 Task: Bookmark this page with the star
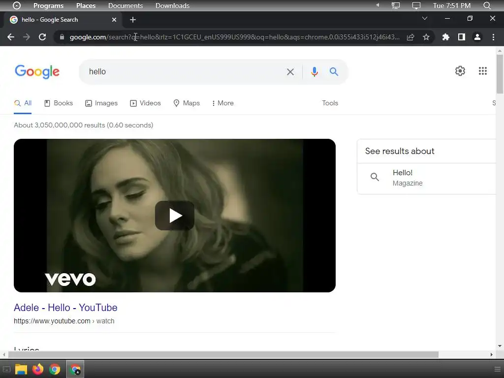click(x=426, y=37)
